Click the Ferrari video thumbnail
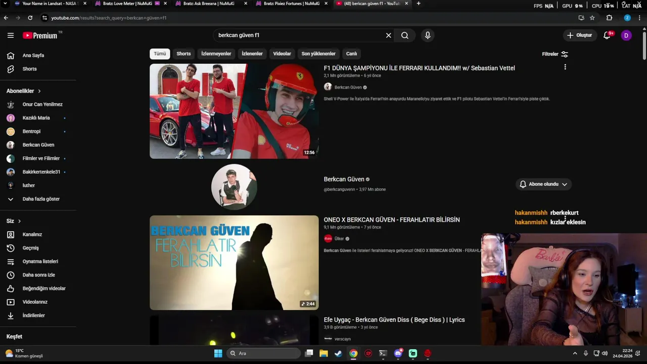Image resolution: width=647 pixels, height=364 pixels. pyautogui.click(x=234, y=111)
